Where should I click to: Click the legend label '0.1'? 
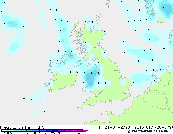(x=3, y=133)
